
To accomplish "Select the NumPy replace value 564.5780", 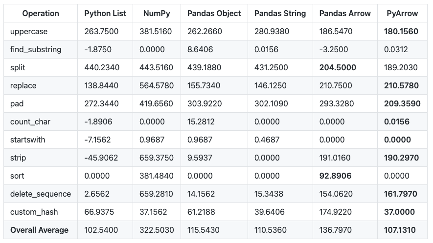I will [156, 86].
